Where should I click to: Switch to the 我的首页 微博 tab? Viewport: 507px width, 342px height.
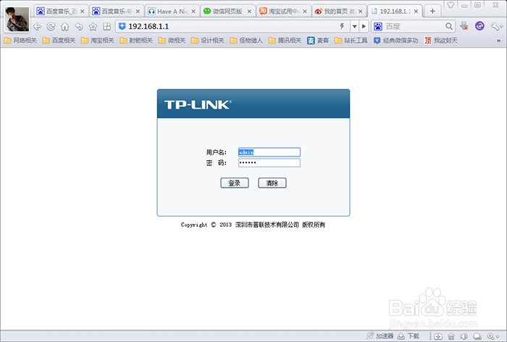click(338, 12)
